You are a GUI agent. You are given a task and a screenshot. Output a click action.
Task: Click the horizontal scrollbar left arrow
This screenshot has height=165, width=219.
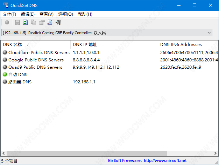click(x=3, y=153)
